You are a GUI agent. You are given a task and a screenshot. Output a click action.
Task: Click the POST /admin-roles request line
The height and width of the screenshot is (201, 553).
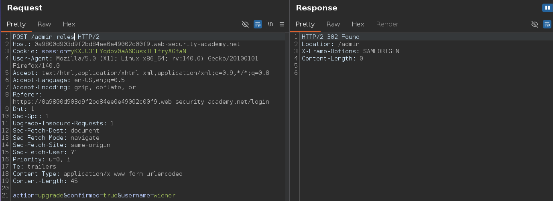[56, 37]
